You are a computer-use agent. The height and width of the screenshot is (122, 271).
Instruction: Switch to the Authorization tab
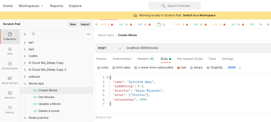122,59
